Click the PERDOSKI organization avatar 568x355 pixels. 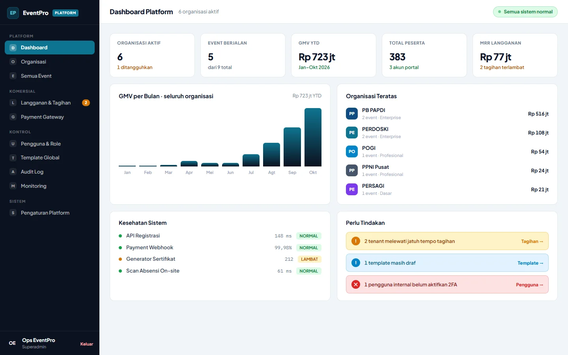coord(352,133)
